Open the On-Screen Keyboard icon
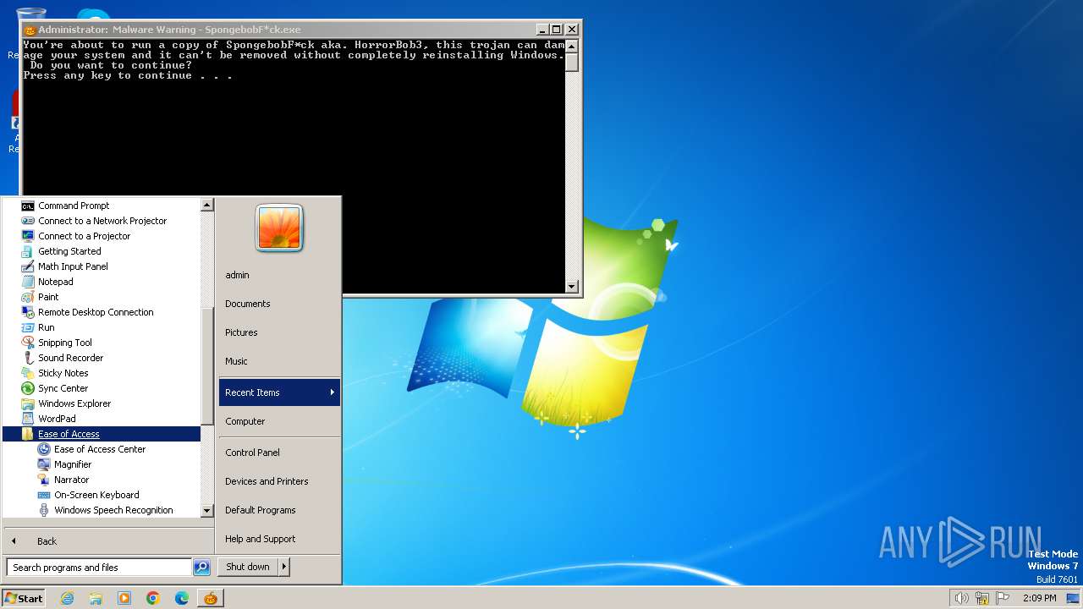Screen dimensions: 1083x609 point(44,495)
